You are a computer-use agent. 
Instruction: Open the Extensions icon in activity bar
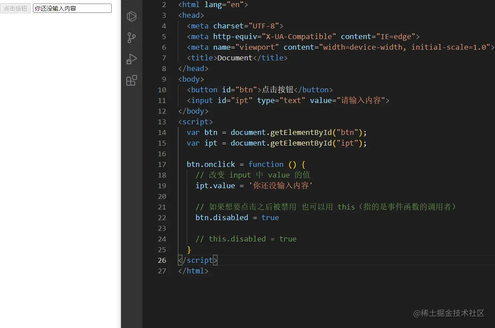pyautogui.click(x=131, y=80)
